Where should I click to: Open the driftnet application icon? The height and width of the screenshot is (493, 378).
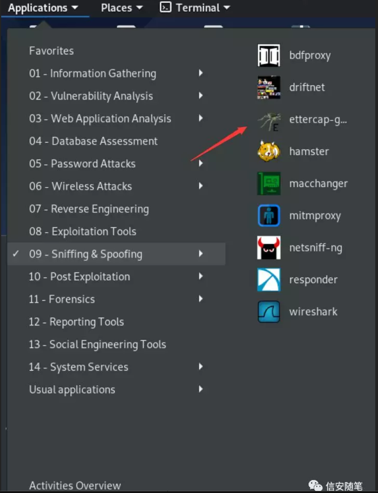pyautogui.click(x=269, y=88)
